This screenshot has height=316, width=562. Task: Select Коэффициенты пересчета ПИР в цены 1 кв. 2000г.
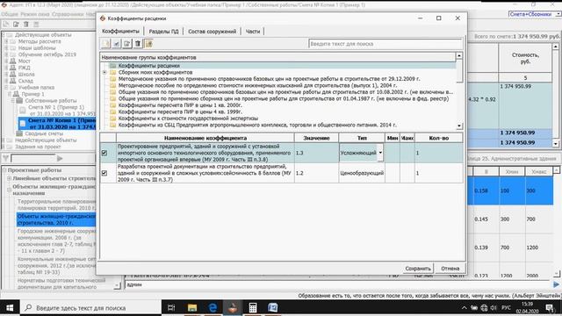click(x=180, y=105)
